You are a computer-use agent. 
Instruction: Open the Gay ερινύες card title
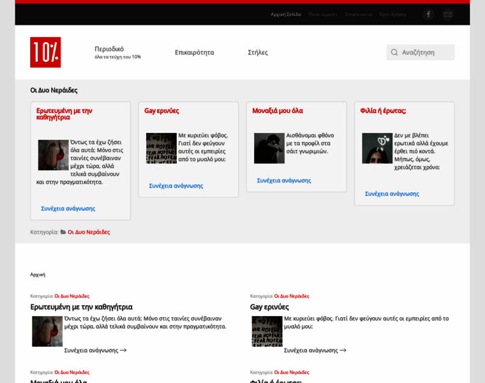coord(161,111)
